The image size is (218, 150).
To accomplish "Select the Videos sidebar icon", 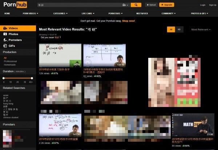I will 5,28.
